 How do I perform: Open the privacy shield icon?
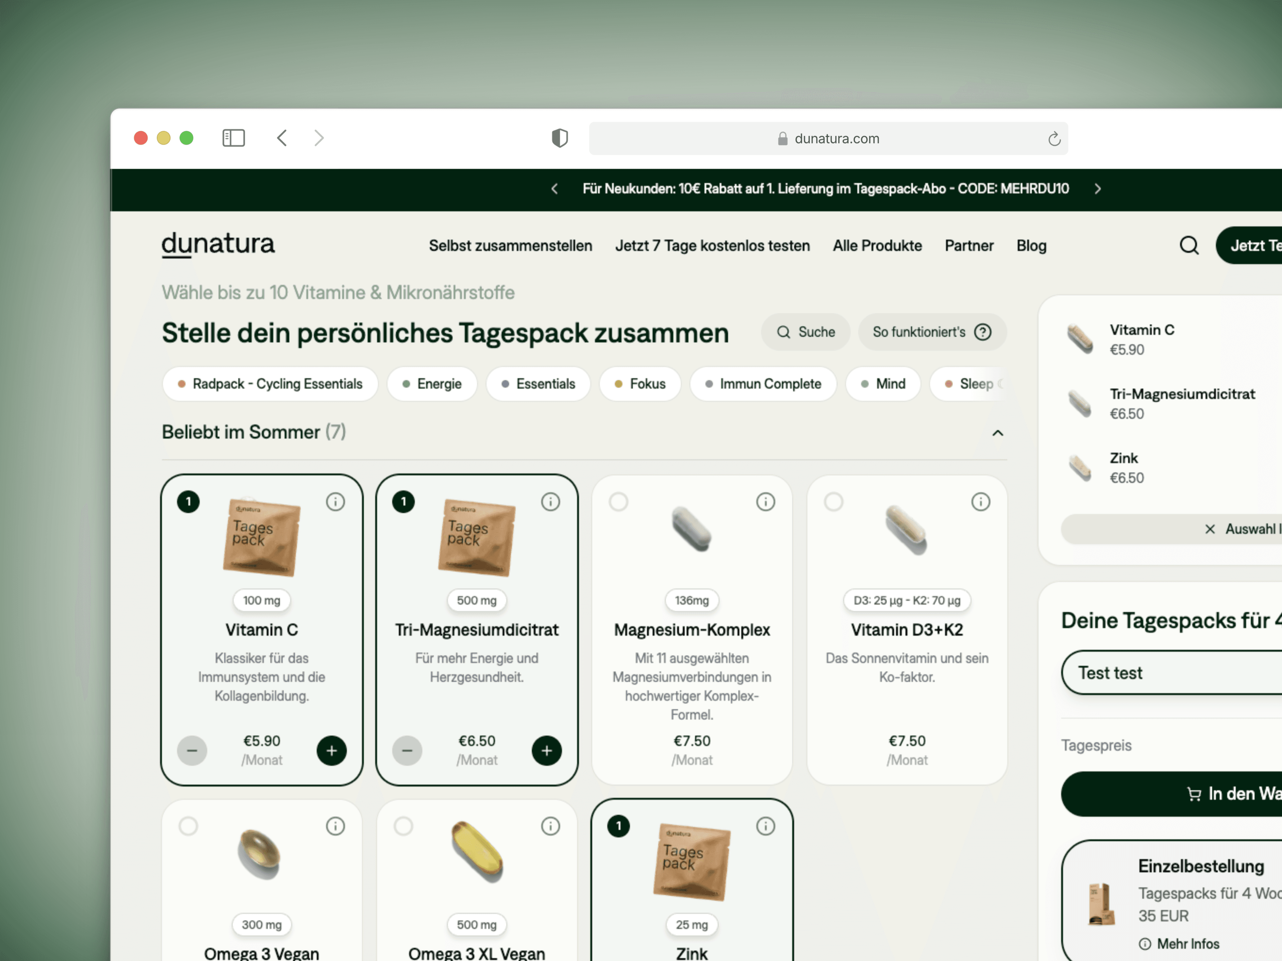(x=559, y=138)
